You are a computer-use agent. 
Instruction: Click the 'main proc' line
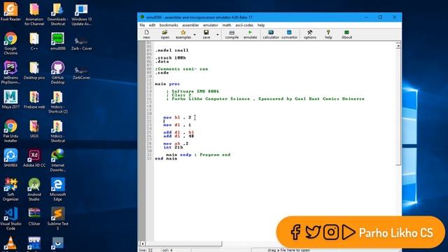pos(167,84)
